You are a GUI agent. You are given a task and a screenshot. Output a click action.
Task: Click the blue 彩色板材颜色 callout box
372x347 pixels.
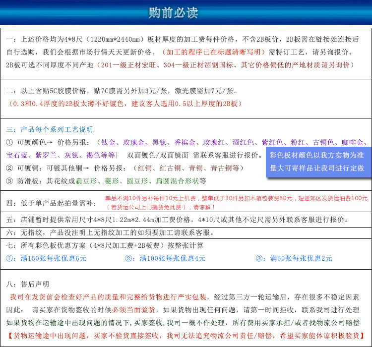318,162
